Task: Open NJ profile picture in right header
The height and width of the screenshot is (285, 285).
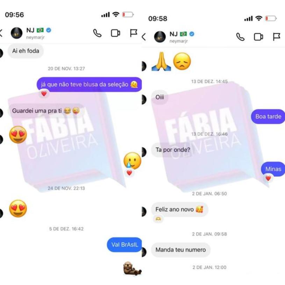Action: (x=160, y=37)
